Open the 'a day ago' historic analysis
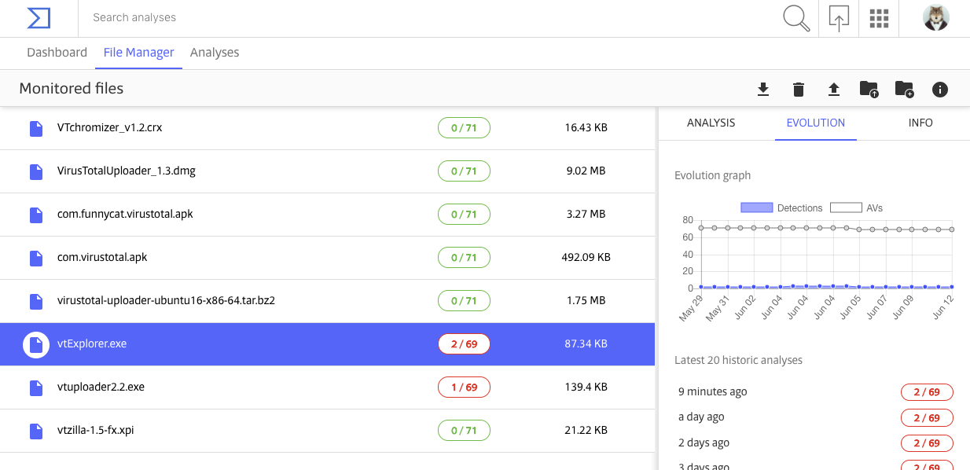 click(701, 417)
